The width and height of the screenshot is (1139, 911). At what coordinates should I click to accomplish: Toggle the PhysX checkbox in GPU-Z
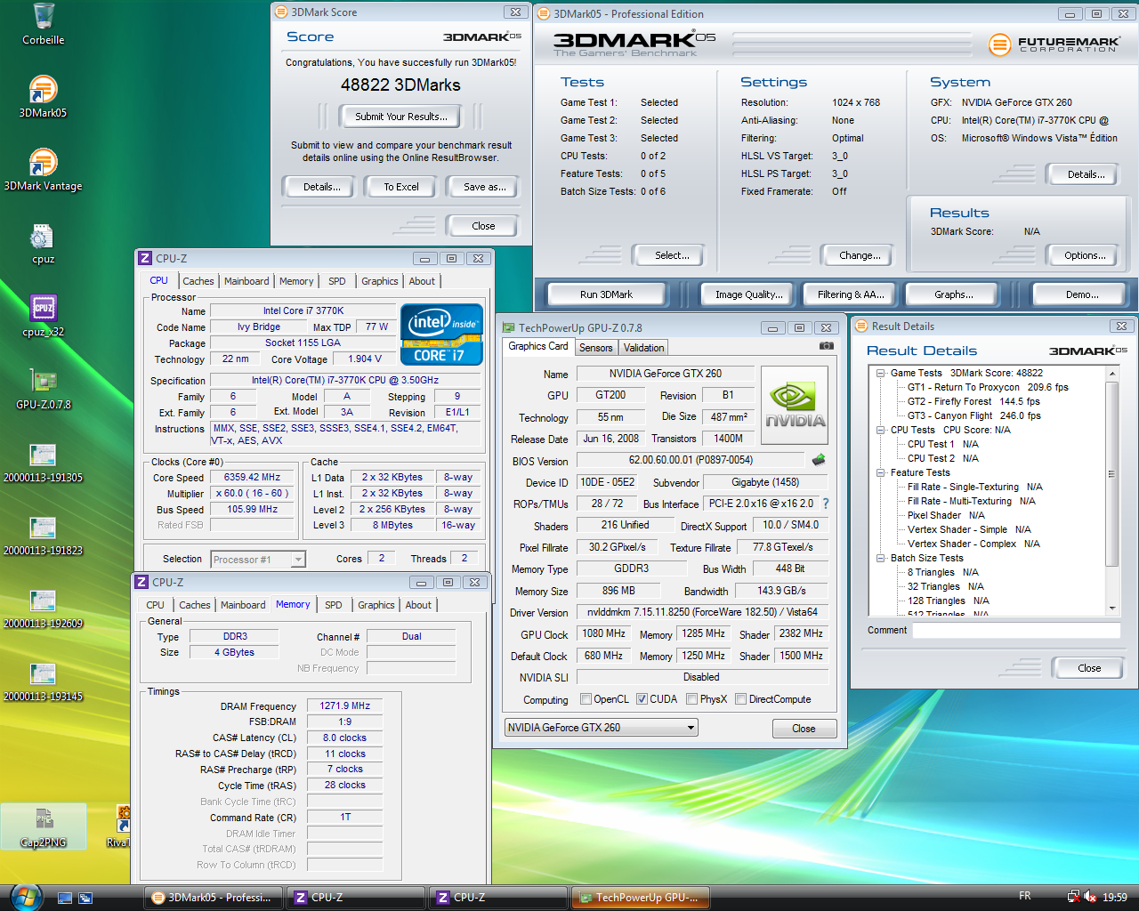[691, 699]
